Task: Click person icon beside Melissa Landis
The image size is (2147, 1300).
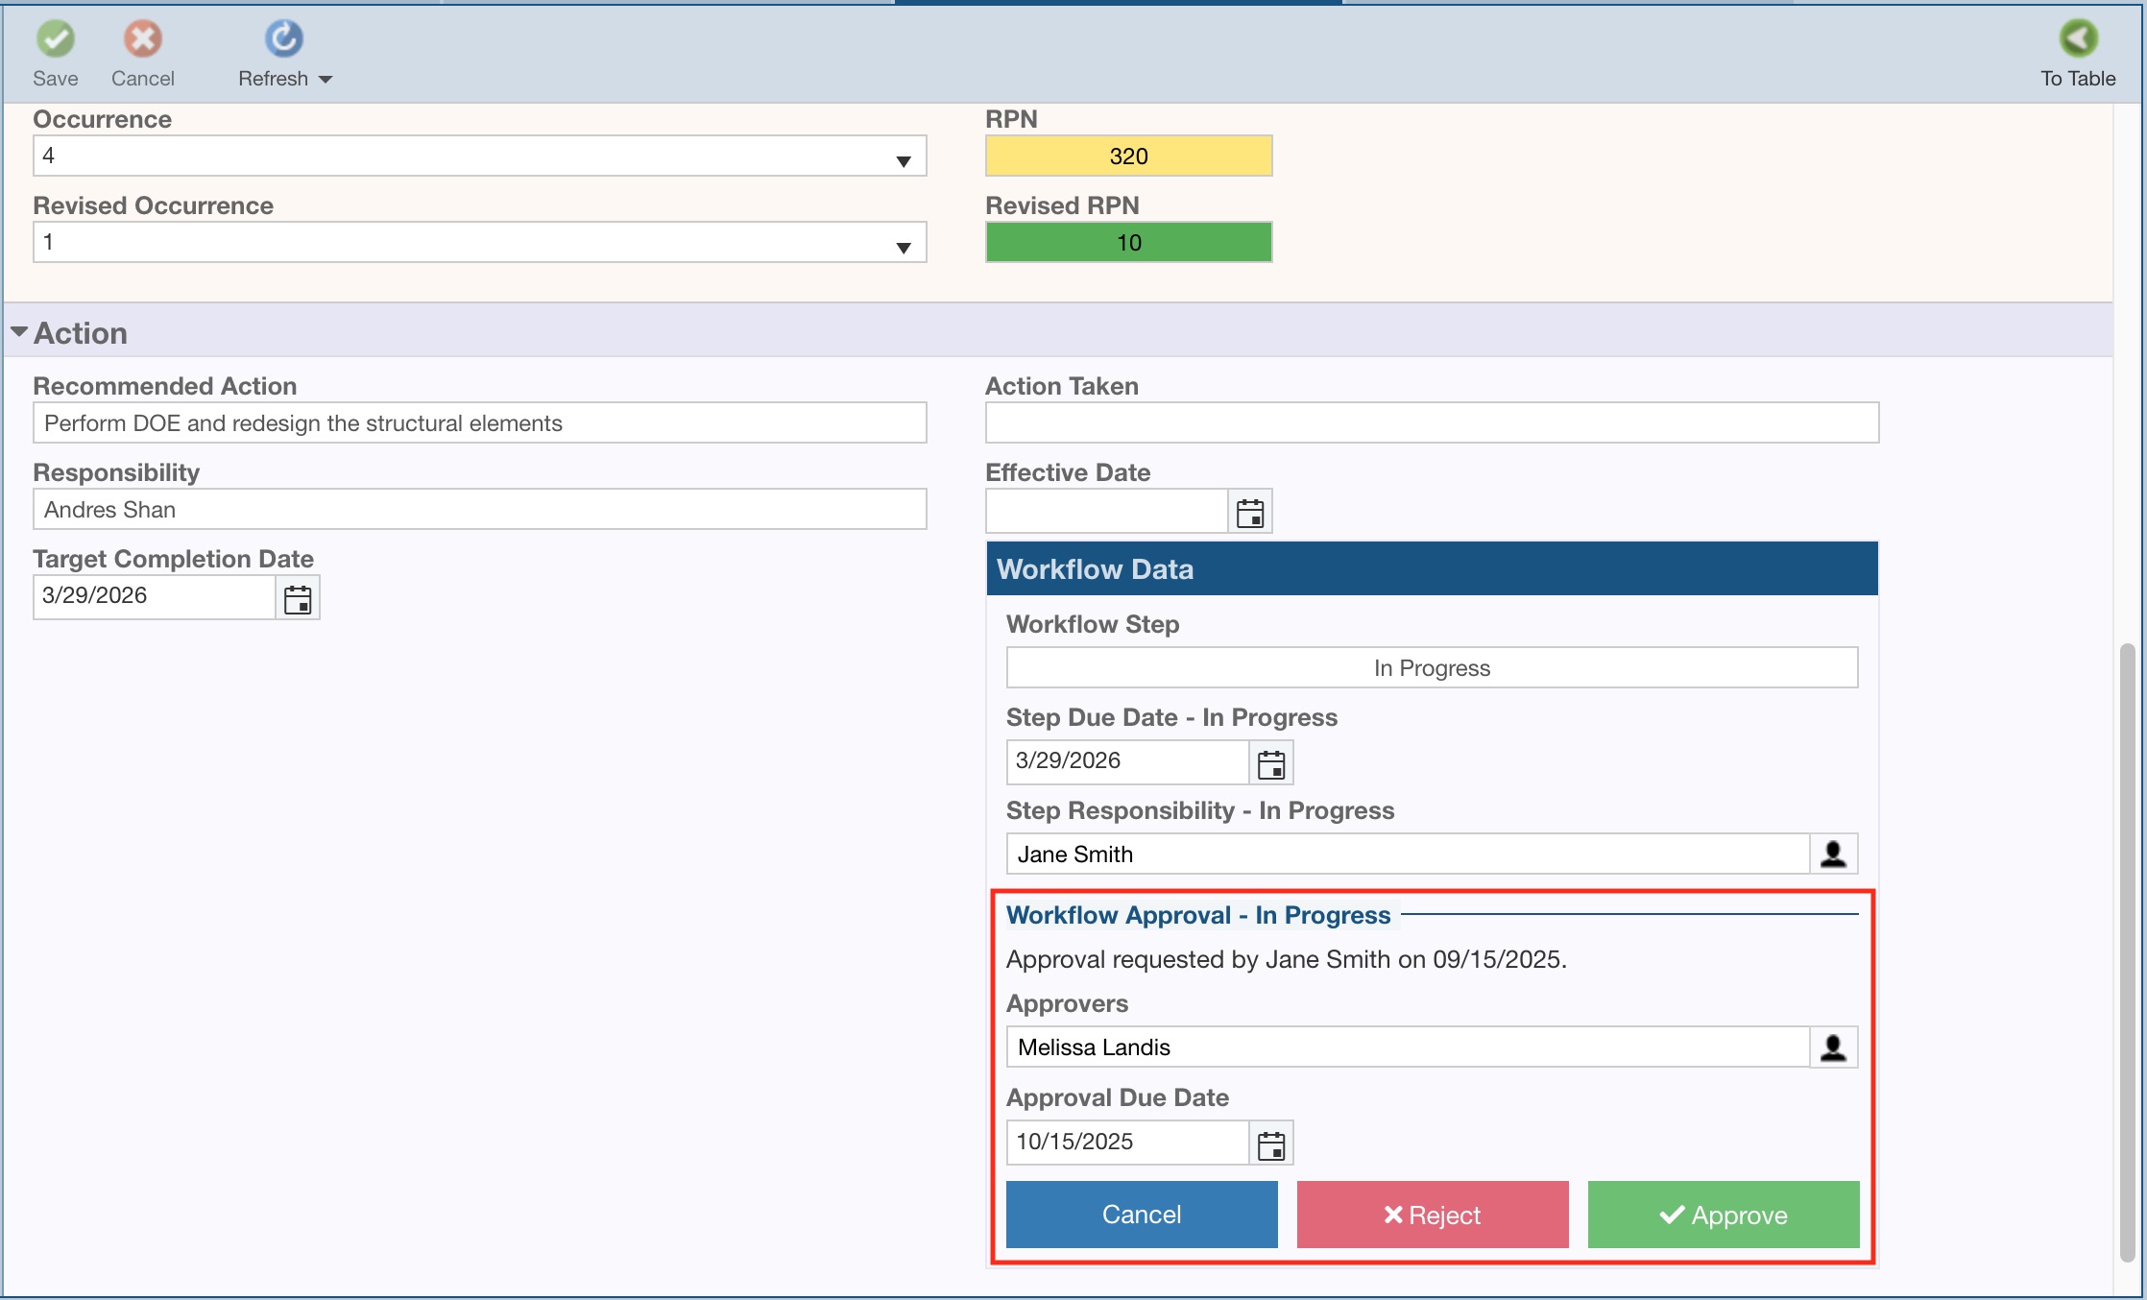Action: click(1832, 1047)
